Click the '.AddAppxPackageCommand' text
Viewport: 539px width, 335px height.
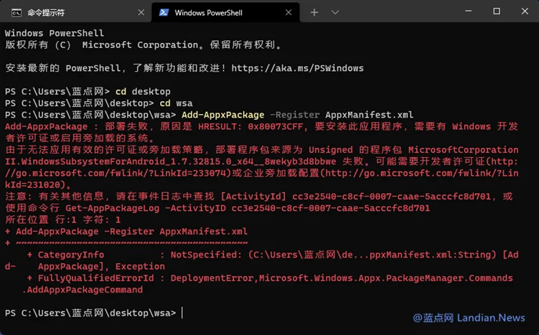[x=82, y=290]
